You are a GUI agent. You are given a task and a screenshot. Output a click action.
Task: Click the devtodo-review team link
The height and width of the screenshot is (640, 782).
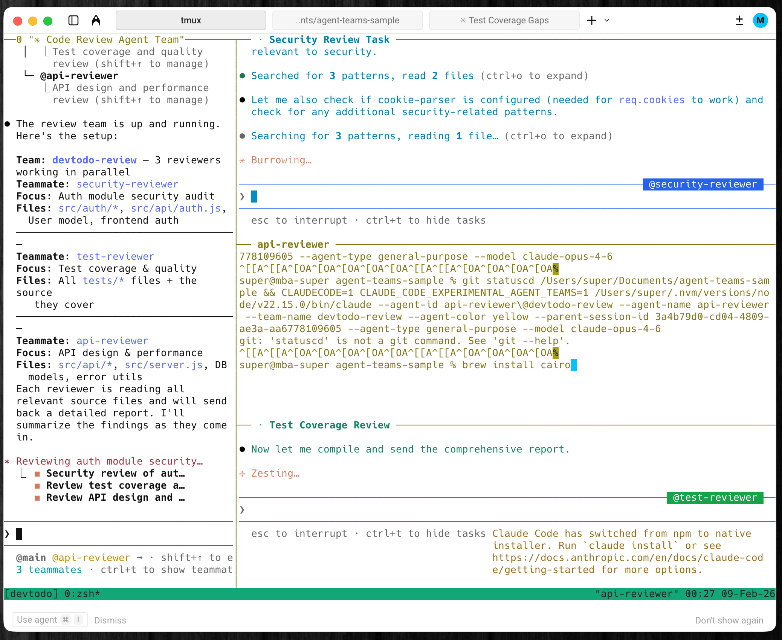(94, 160)
